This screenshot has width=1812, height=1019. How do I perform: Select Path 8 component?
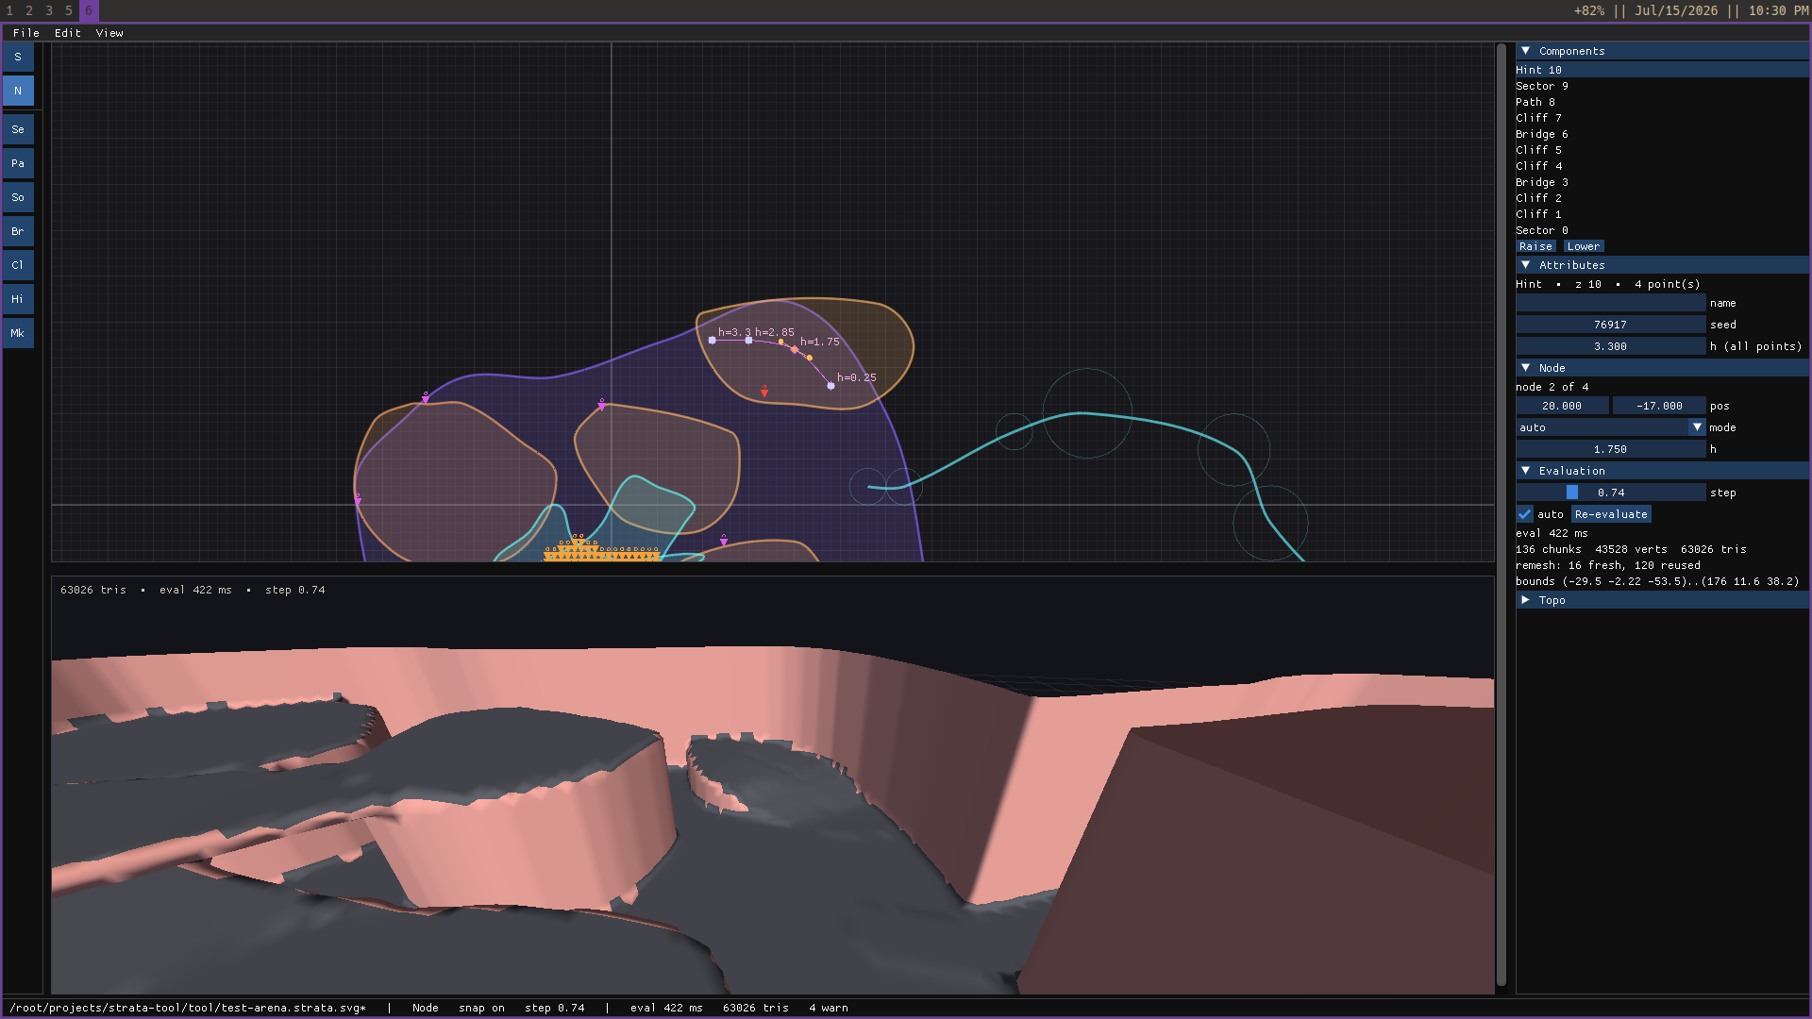click(1661, 102)
